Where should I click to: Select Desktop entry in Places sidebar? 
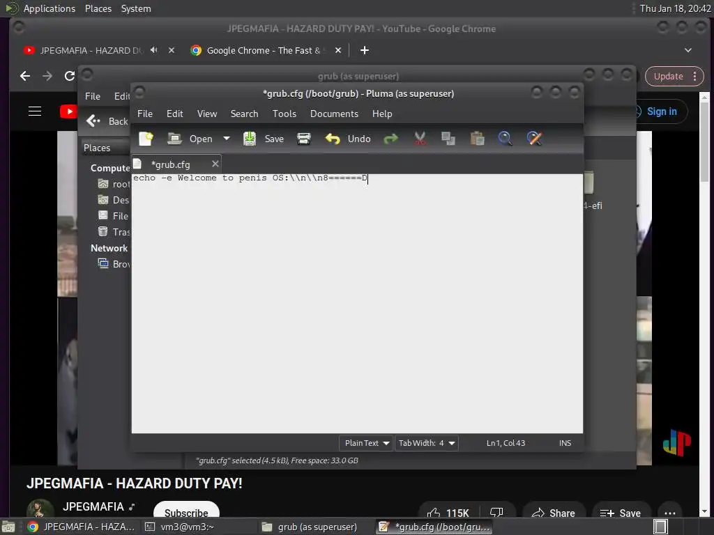114,200
